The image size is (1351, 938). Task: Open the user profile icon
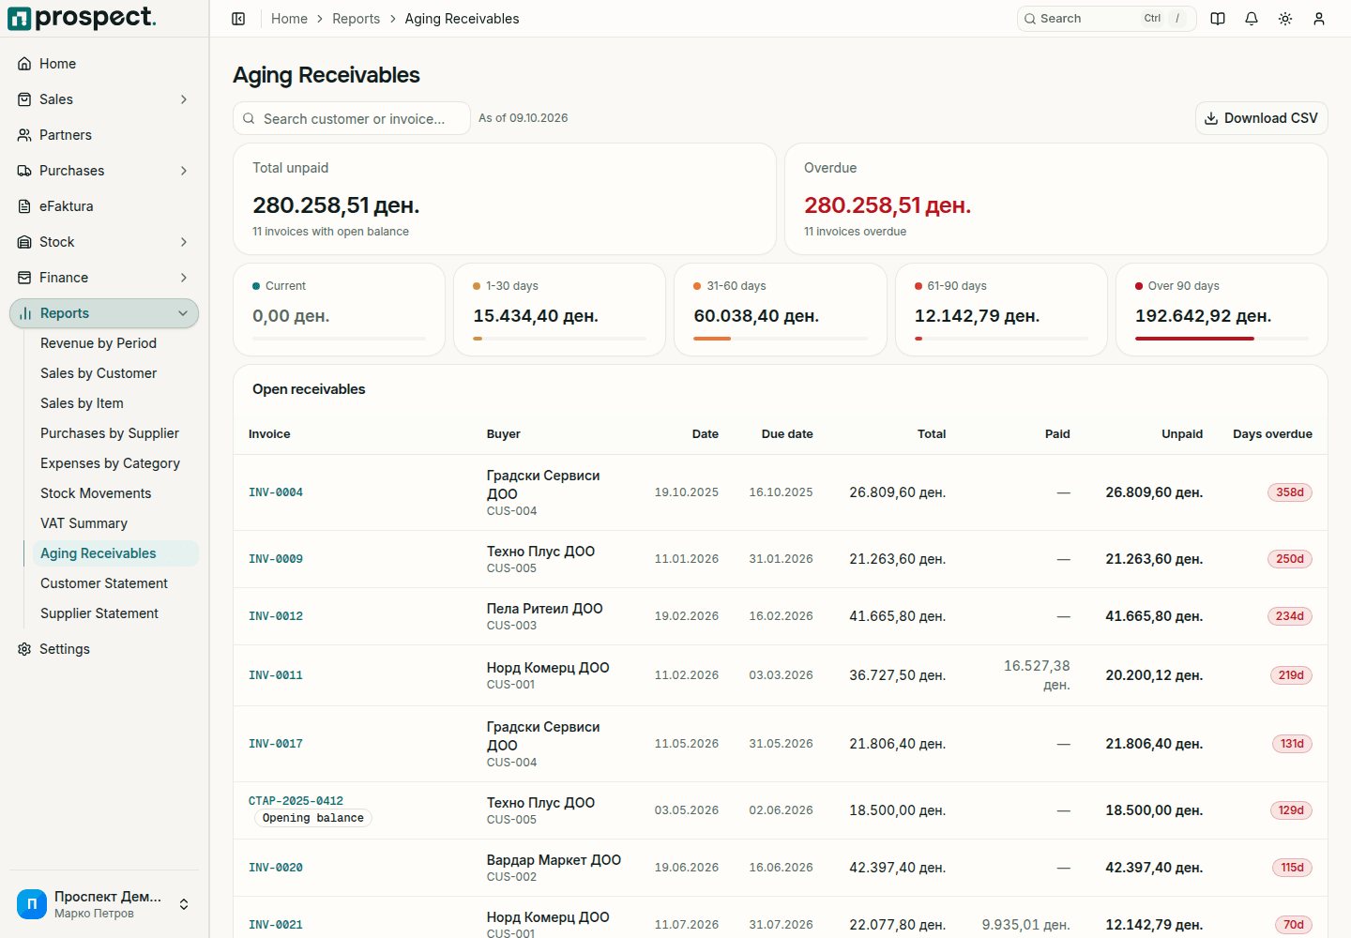pos(1319,19)
